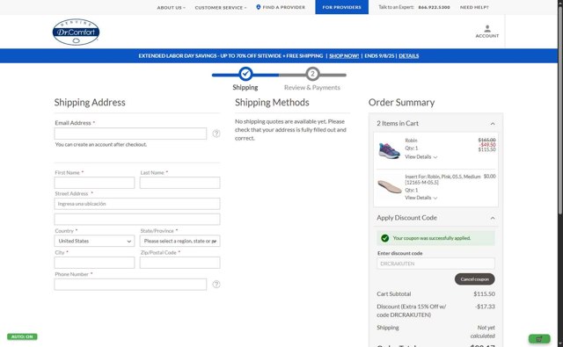563x347 pixels.
Task: Click the Dr. Comfort logo
Action: pyautogui.click(x=76, y=32)
